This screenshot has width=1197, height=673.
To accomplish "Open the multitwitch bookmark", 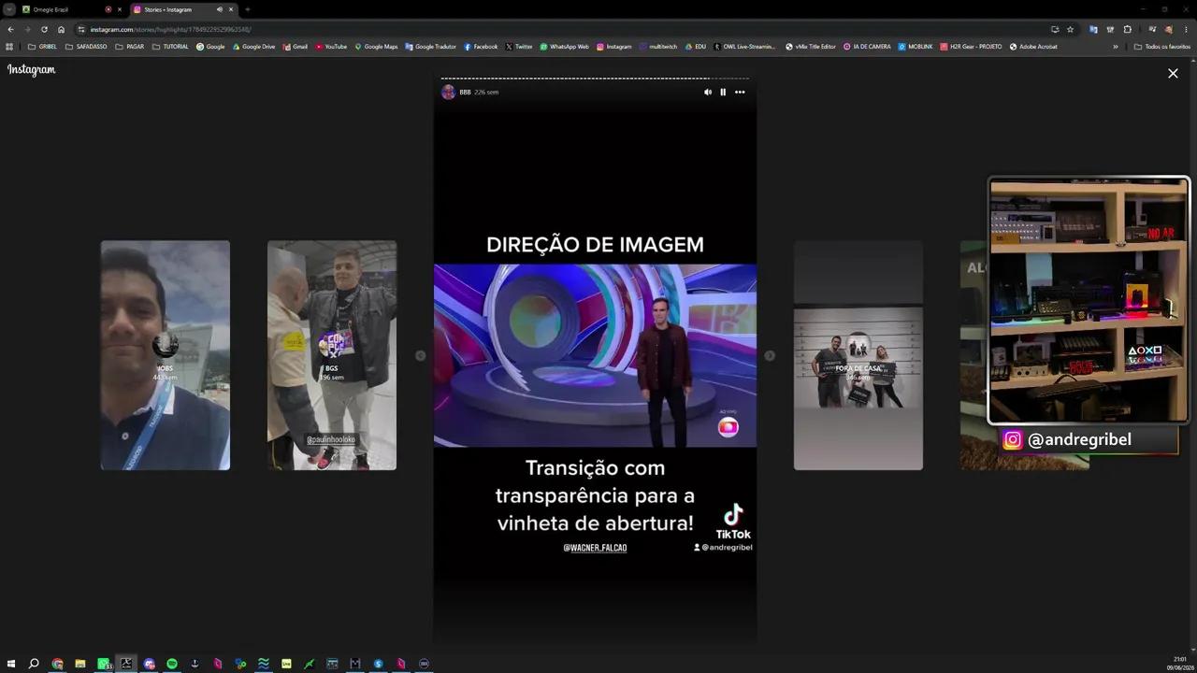I will tap(657, 47).
